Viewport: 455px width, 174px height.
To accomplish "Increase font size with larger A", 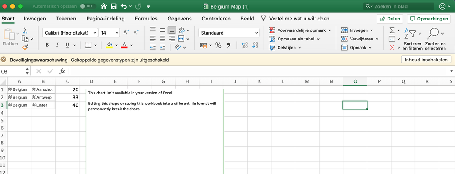I will 126,32.
